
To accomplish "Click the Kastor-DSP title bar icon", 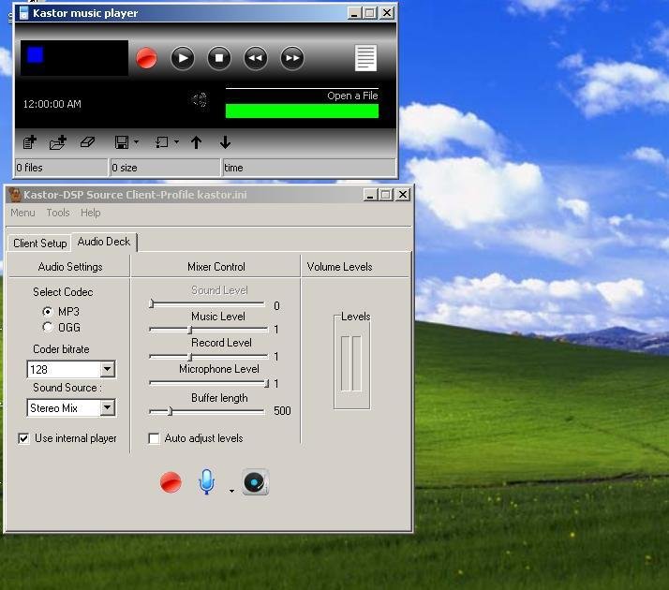I will tap(15, 195).
